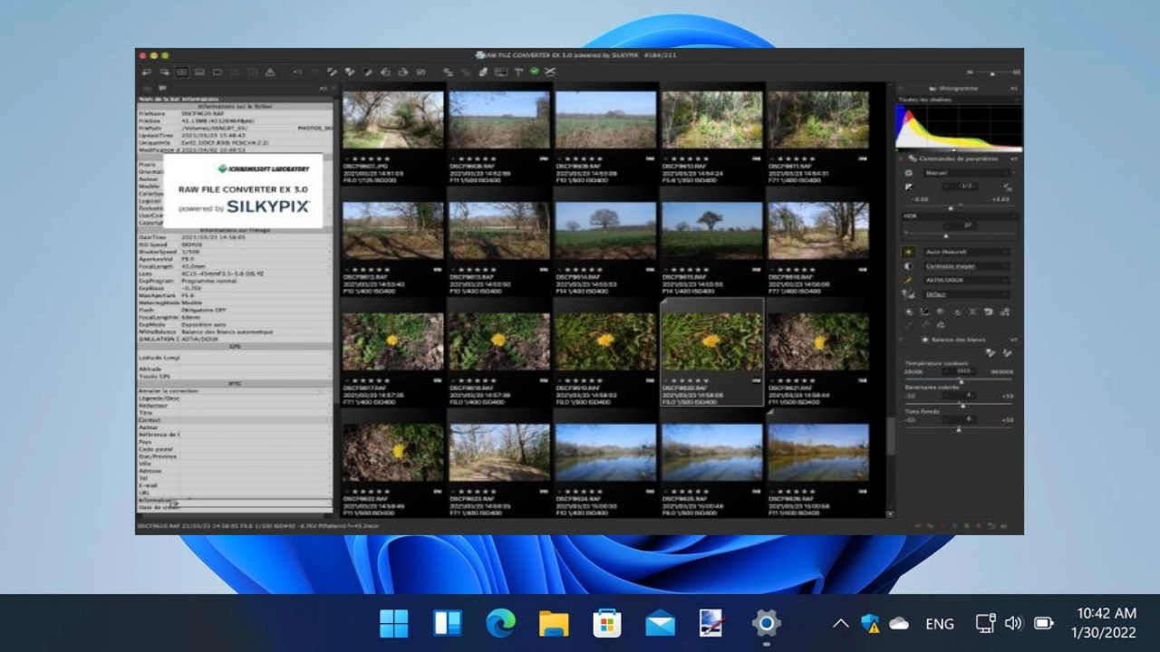Click the speech bubble icon above info panel
The image size is (1160, 652).
click(x=162, y=88)
